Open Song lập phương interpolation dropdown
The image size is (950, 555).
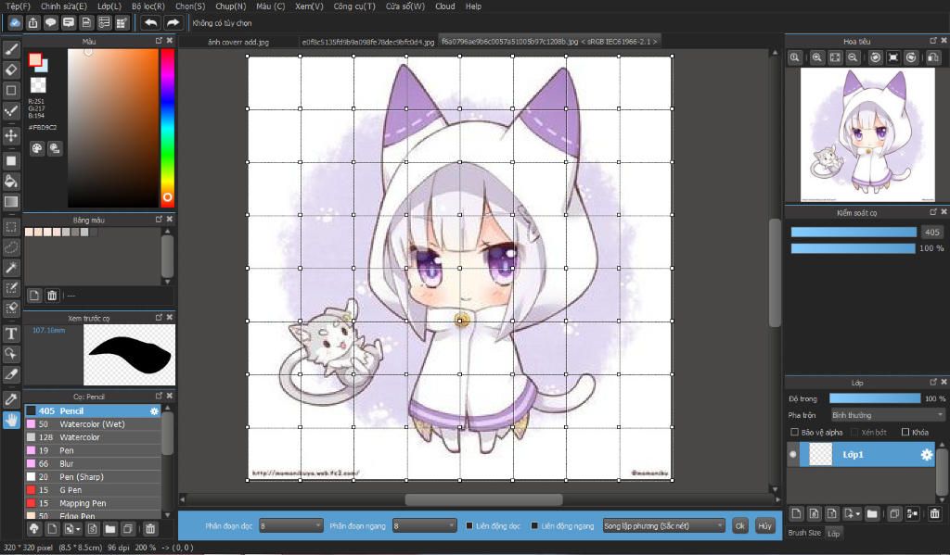tap(664, 526)
